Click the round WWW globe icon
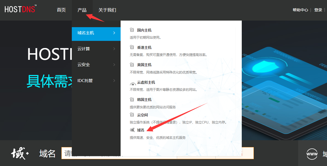Image resolution: width=327 pixels, height=166 pixels. (x=312, y=154)
